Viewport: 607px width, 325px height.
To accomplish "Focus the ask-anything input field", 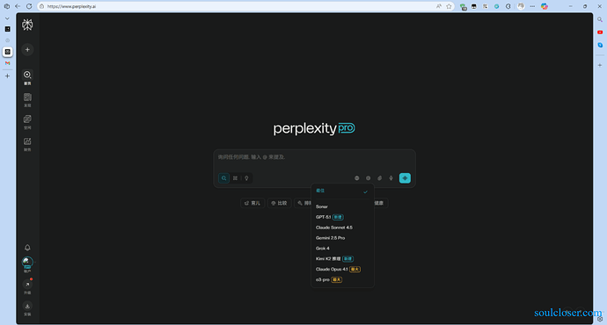I will coord(314,157).
